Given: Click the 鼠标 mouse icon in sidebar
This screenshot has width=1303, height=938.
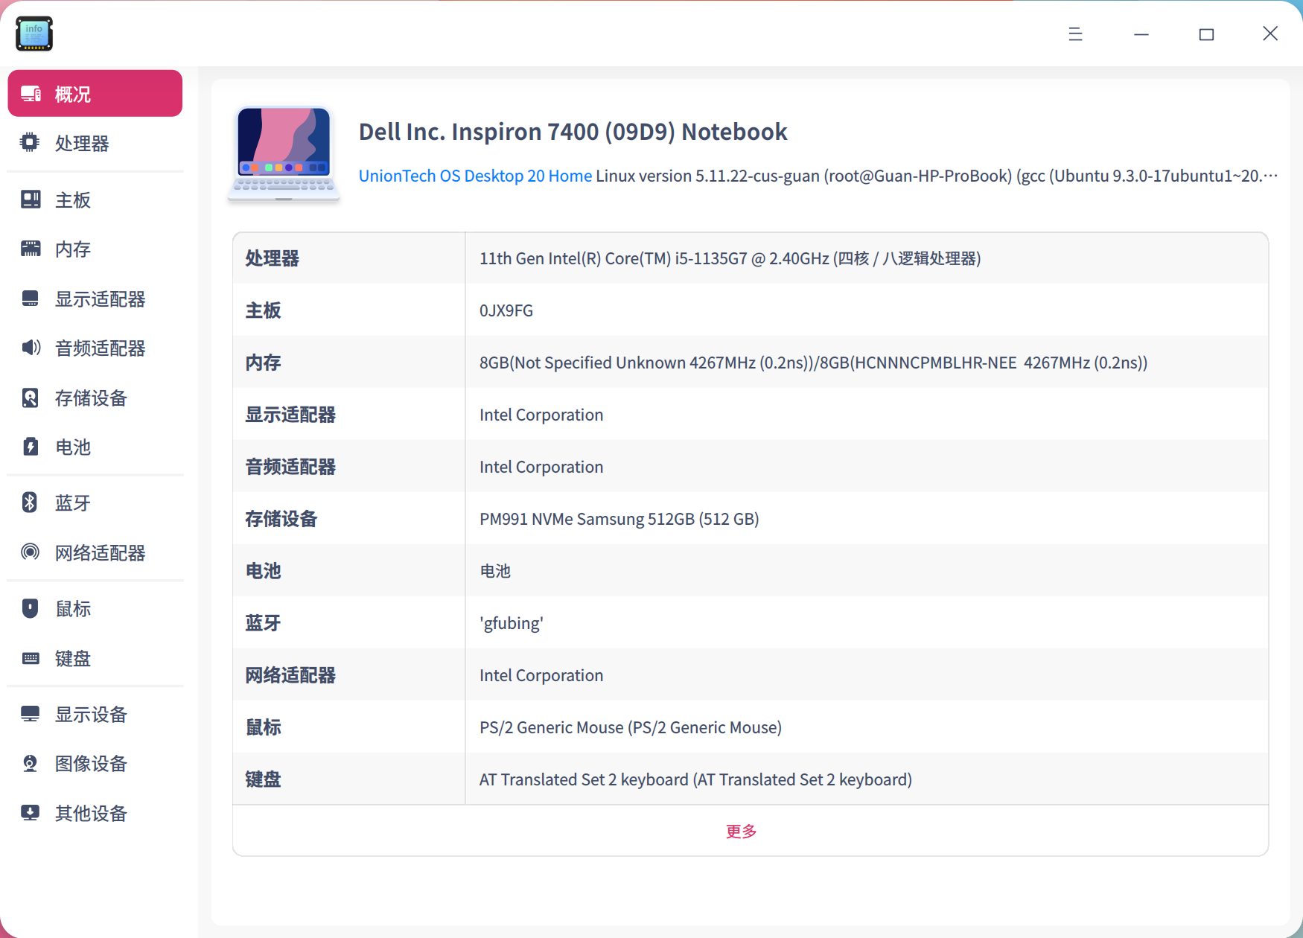Looking at the screenshot, I should 30,608.
